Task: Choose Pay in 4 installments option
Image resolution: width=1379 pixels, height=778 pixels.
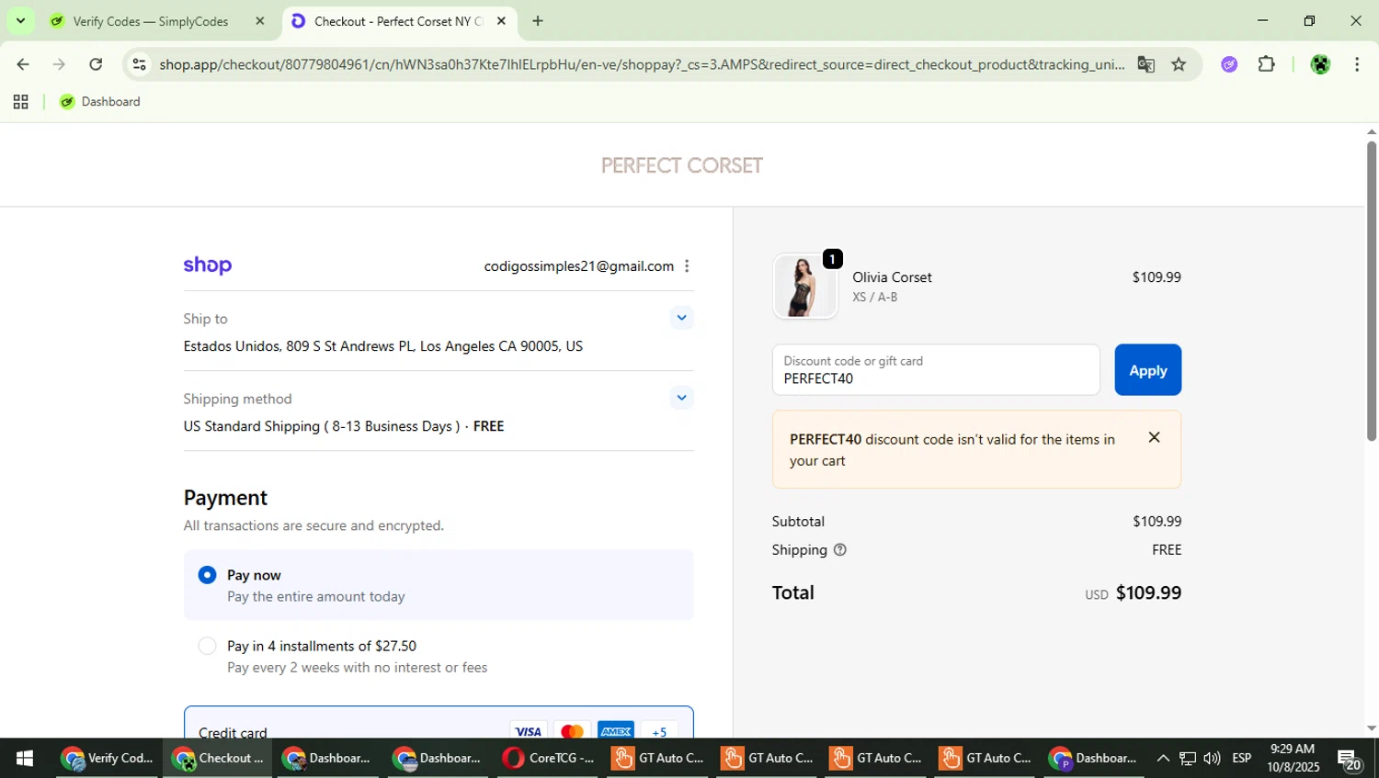Action: (x=208, y=647)
